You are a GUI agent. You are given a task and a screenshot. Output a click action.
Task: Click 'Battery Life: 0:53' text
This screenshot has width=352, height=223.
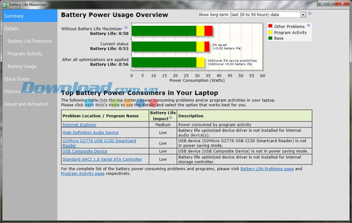[x=109, y=49]
